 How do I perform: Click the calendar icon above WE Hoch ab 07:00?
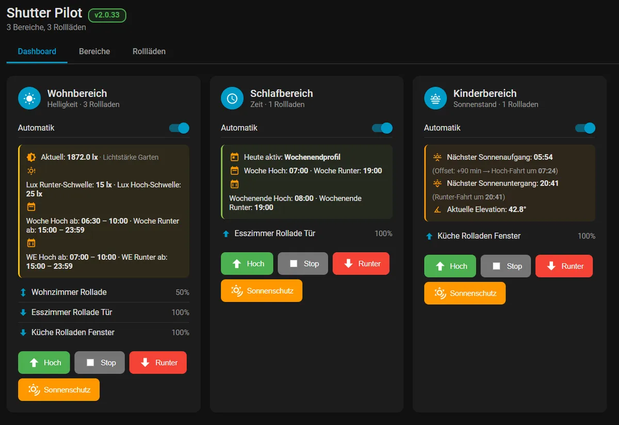pyautogui.click(x=31, y=243)
